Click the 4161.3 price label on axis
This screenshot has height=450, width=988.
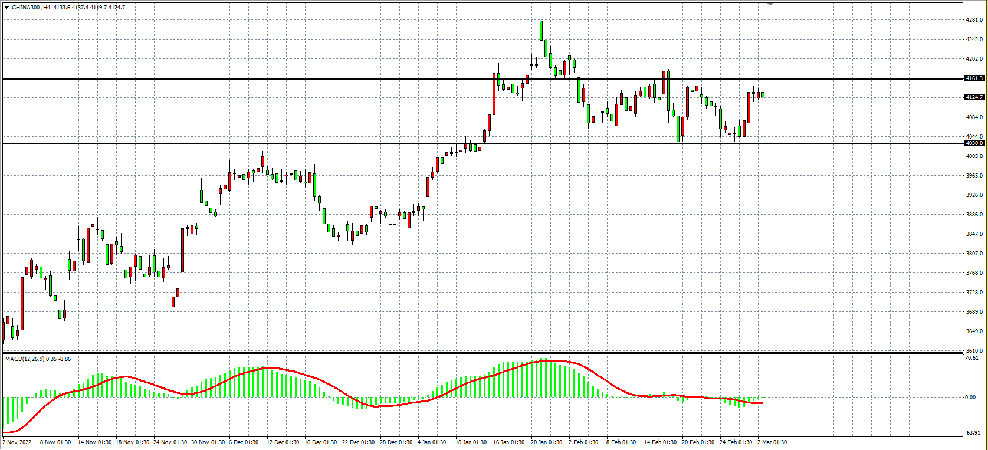tap(974, 78)
